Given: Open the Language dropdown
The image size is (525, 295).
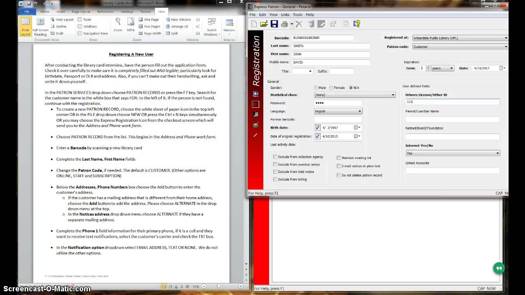Looking at the screenshot, I should coord(338,111).
